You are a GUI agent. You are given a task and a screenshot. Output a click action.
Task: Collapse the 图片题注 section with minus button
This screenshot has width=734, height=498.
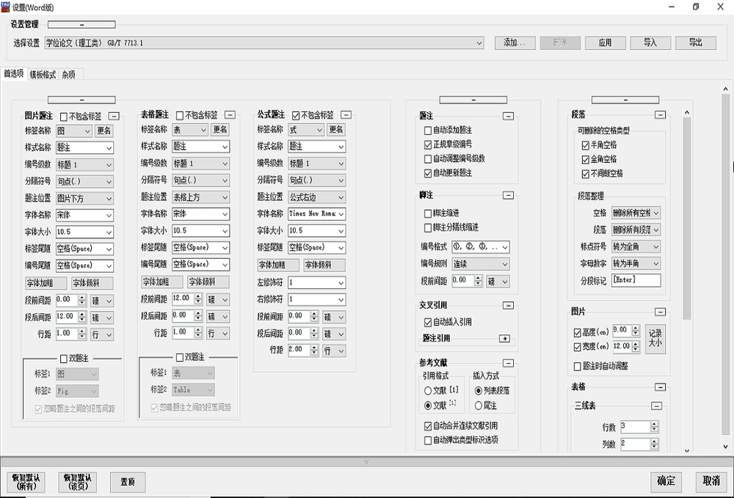coord(114,116)
